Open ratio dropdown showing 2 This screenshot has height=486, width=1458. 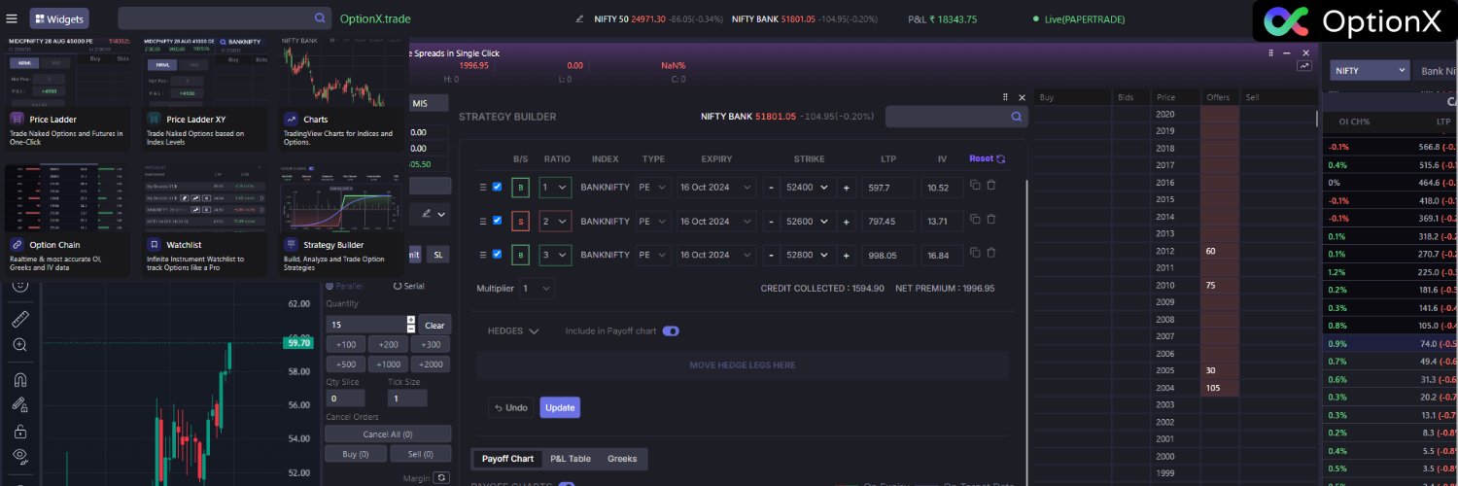(555, 222)
